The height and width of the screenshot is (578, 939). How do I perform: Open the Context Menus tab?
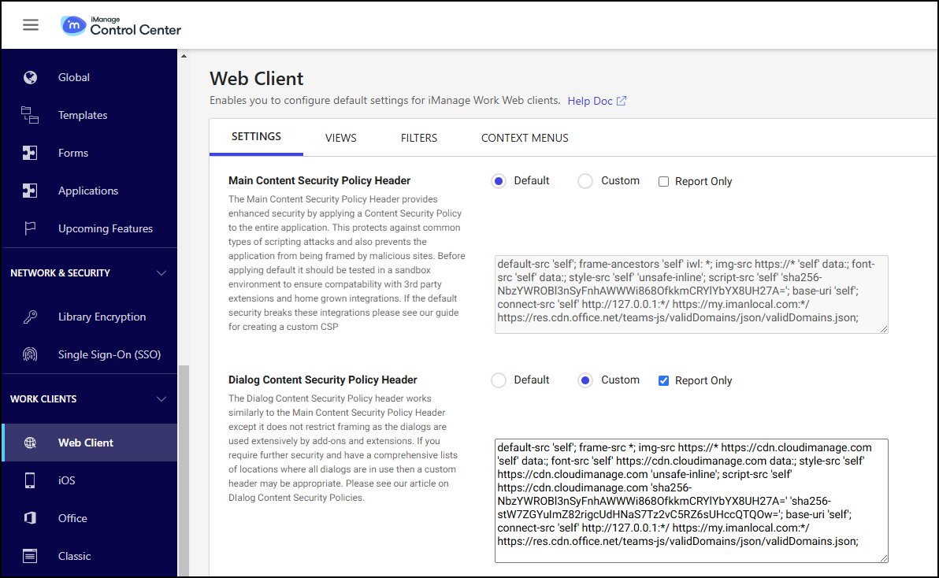pos(525,138)
